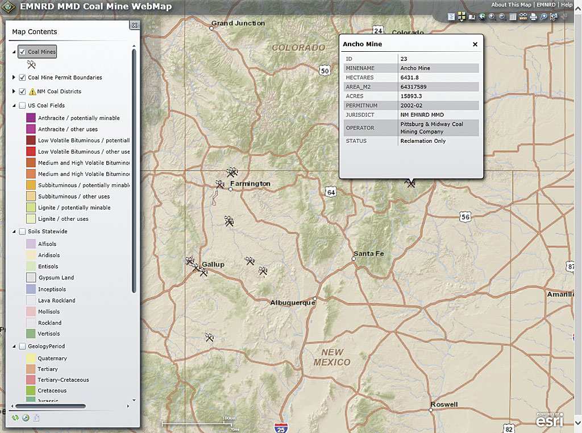Collapse the US Coal Fields legend
This screenshot has height=433, width=582.
click(14, 106)
